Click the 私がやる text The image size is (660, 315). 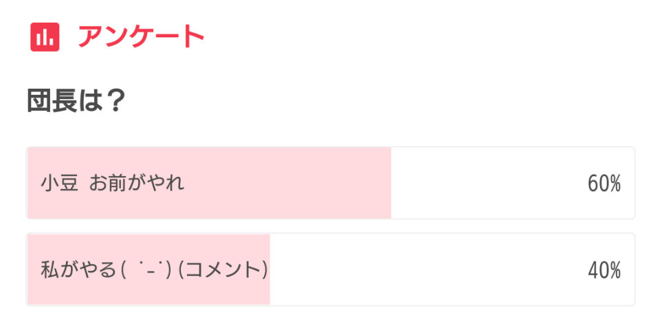[78, 270]
